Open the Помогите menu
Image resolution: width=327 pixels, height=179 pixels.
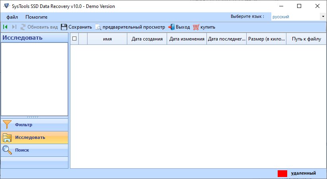pos(37,17)
